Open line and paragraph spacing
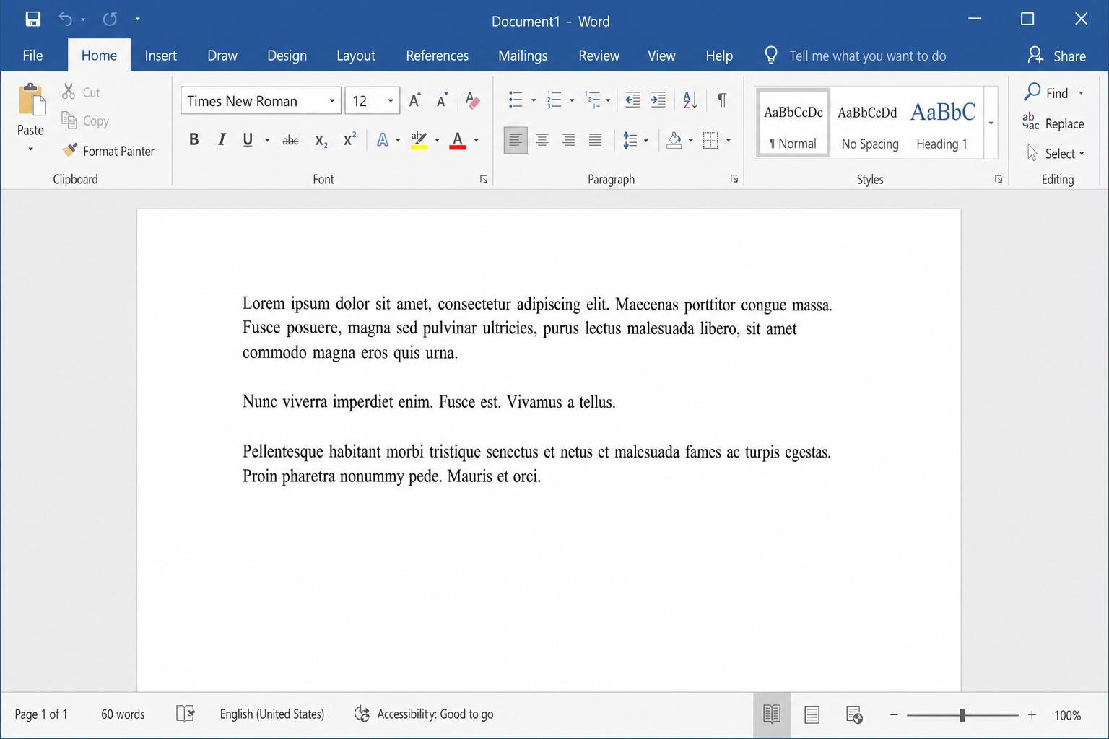Viewport: 1109px width, 739px height. (x=630, y=140)
